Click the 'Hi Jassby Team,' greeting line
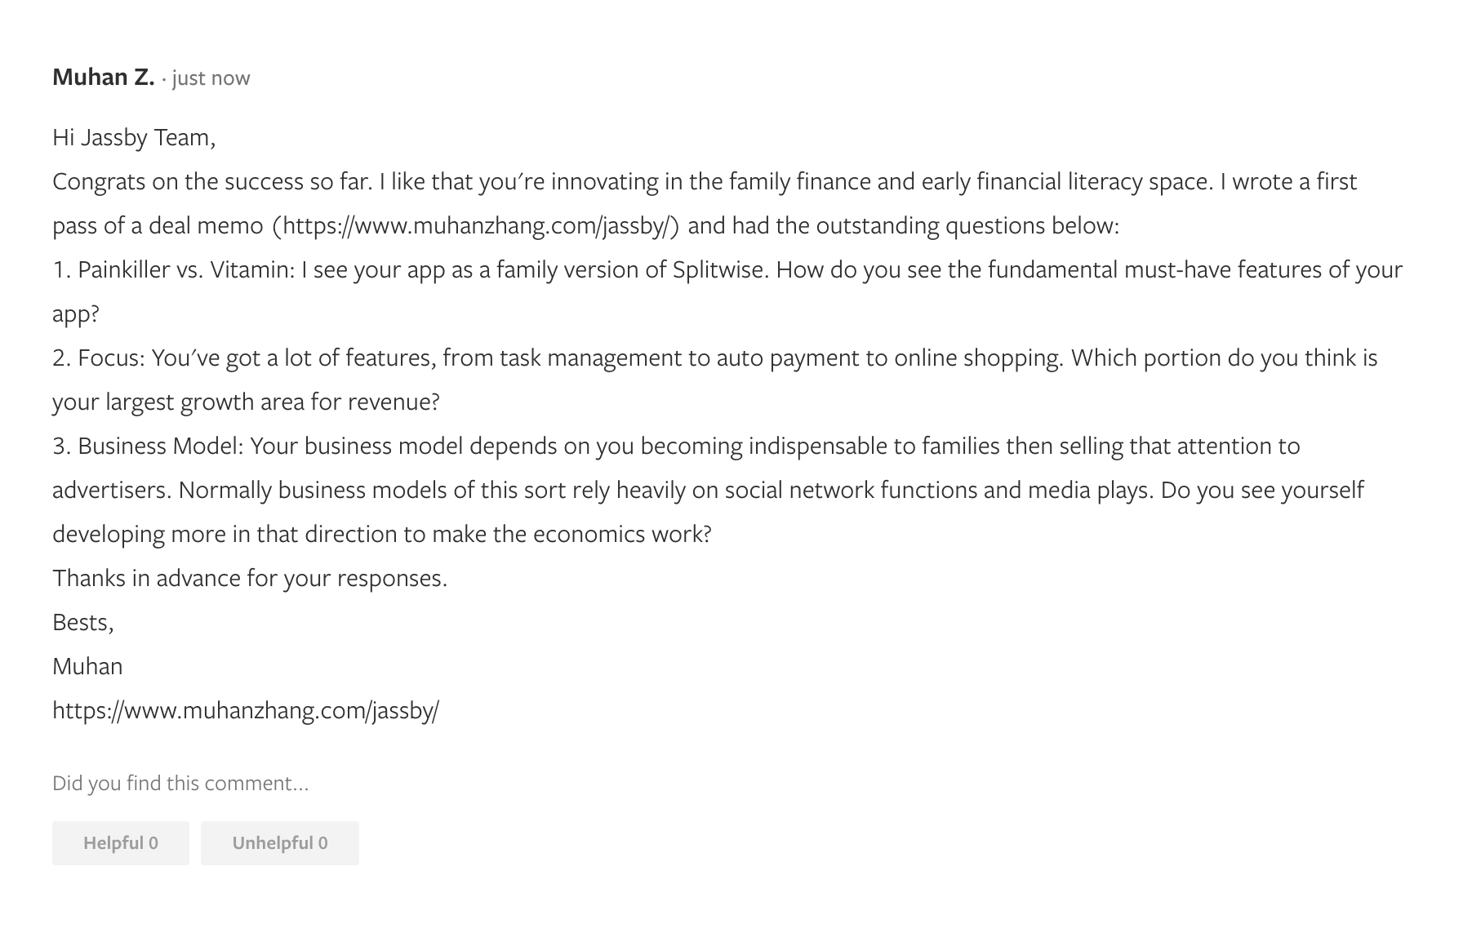Image resolution: width=1463 pixels, height=942 pixels. coord(134,137)
